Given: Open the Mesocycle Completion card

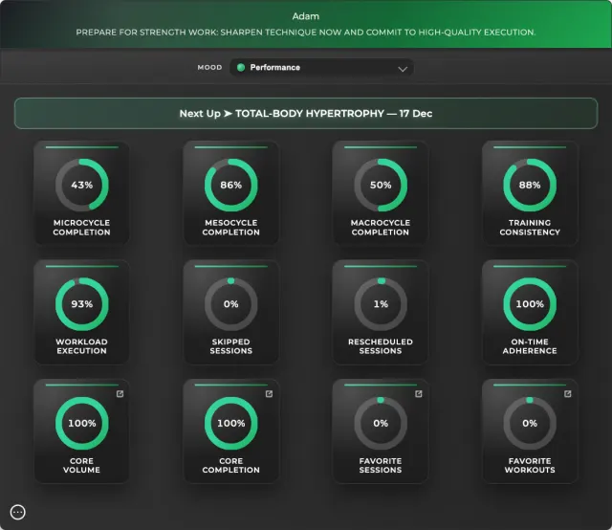Looking at the screenshot, I should [x=231, y=193].
